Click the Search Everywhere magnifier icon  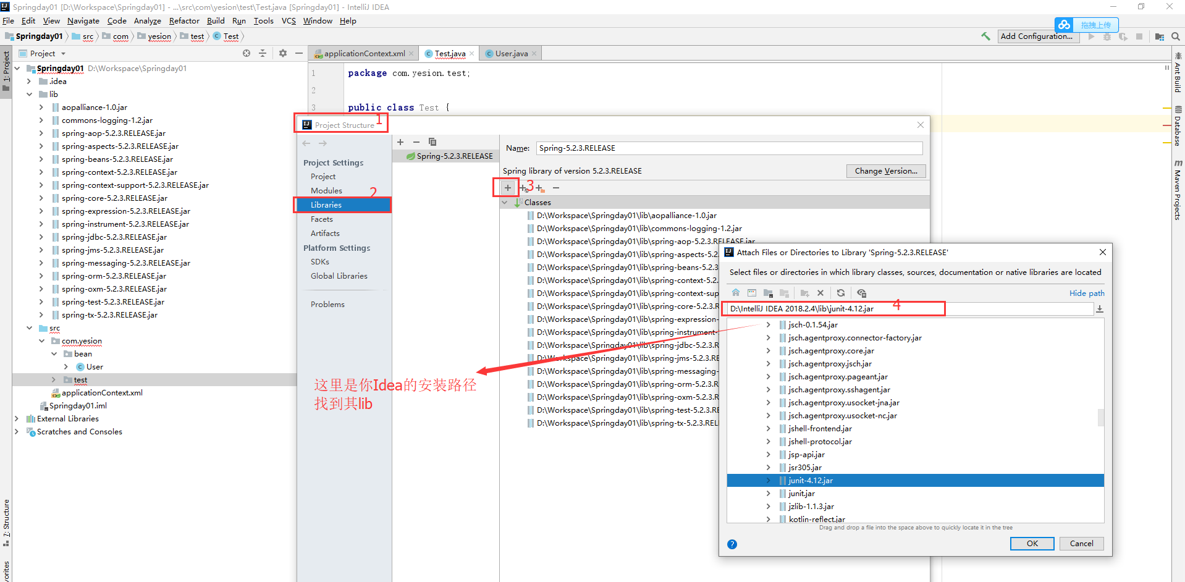coord(1175,36)
